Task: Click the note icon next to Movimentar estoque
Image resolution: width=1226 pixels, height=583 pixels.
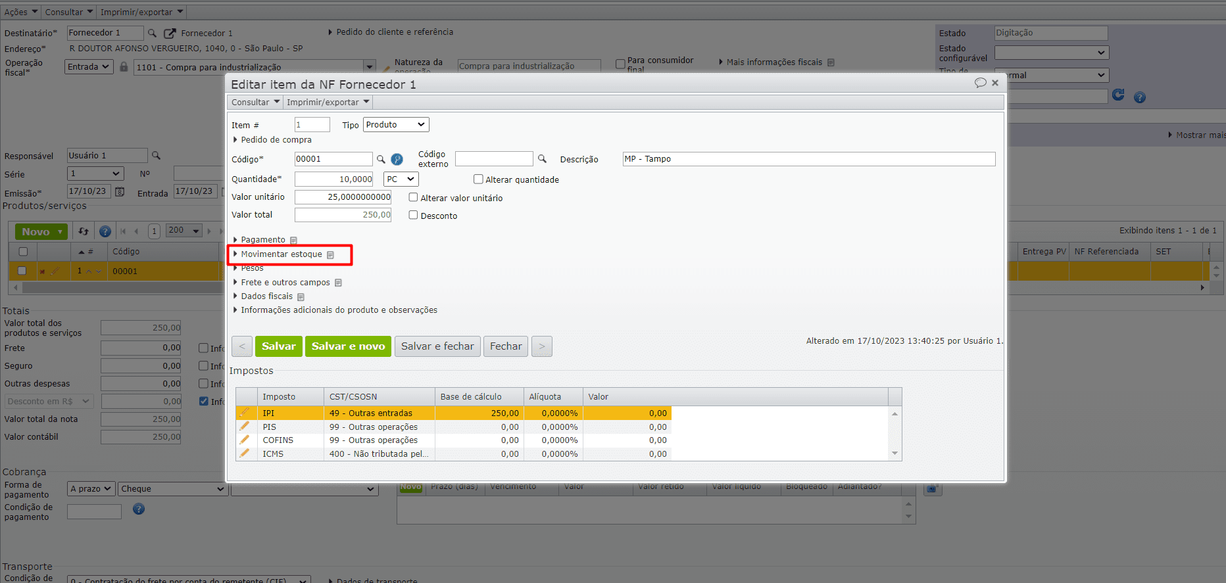Action: tap(331, 255)
